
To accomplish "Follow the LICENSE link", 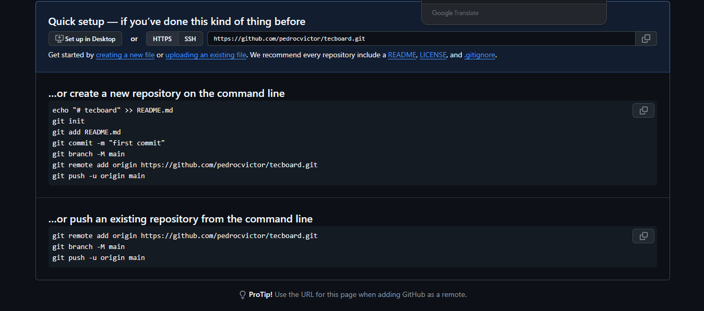I will pyautogui.click(x=433, y=55).
